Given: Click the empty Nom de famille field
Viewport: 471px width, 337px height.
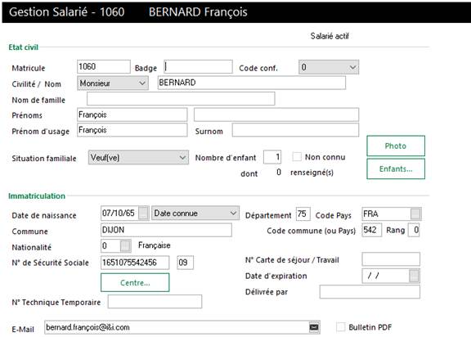Looking at the screenshot, I should [181, 98].
